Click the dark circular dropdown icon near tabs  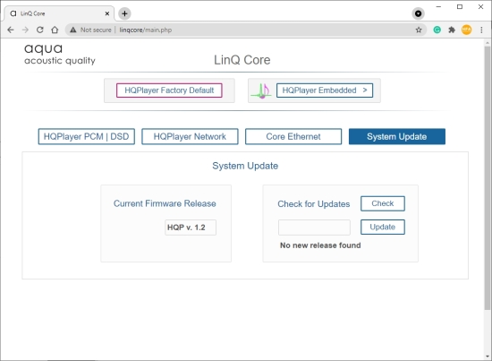pyautogui.click(x=418, y=13)
